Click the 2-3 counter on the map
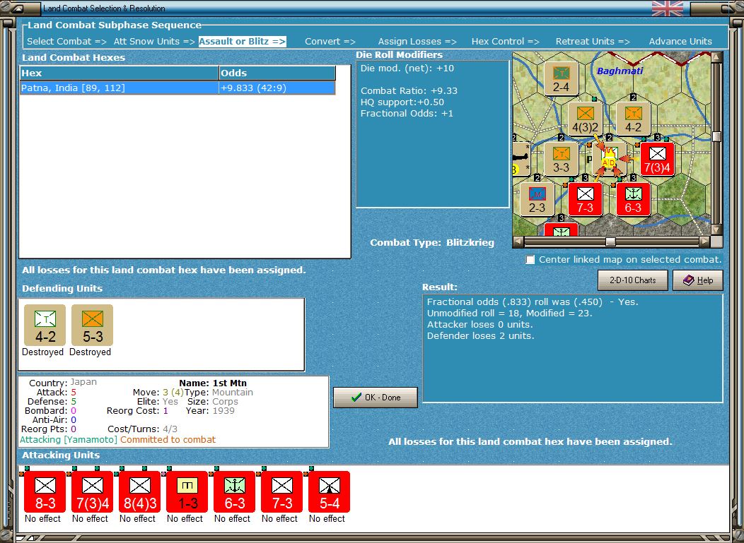The width and height of the screenshot is (744, 543). tap(537, 200)
